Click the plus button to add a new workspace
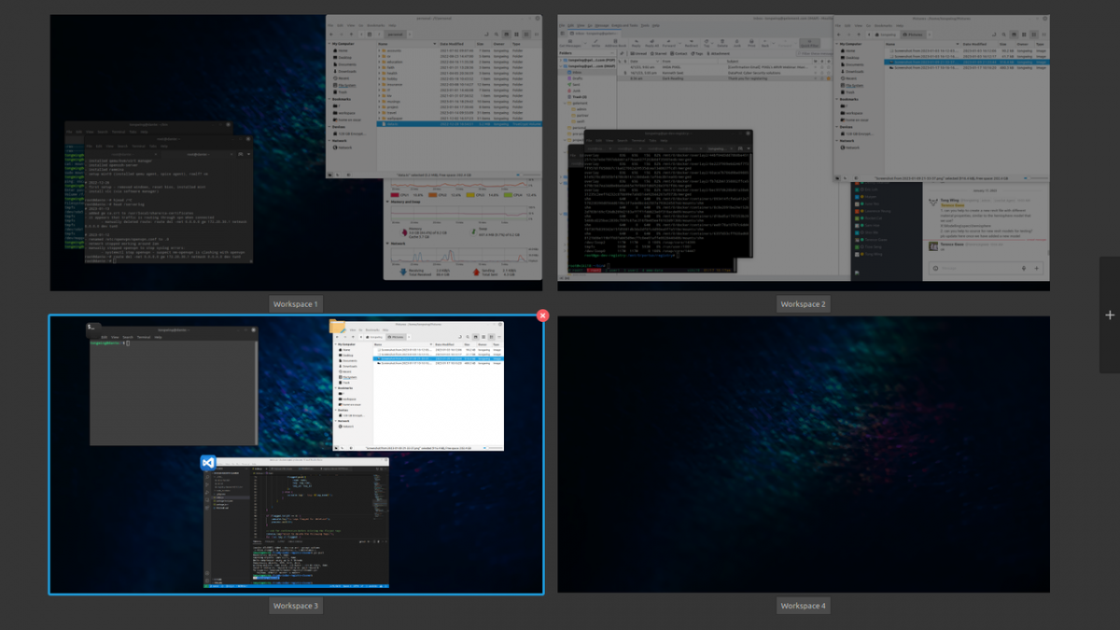Viewport: 1120px width, 630px height. coord(1110,315)
